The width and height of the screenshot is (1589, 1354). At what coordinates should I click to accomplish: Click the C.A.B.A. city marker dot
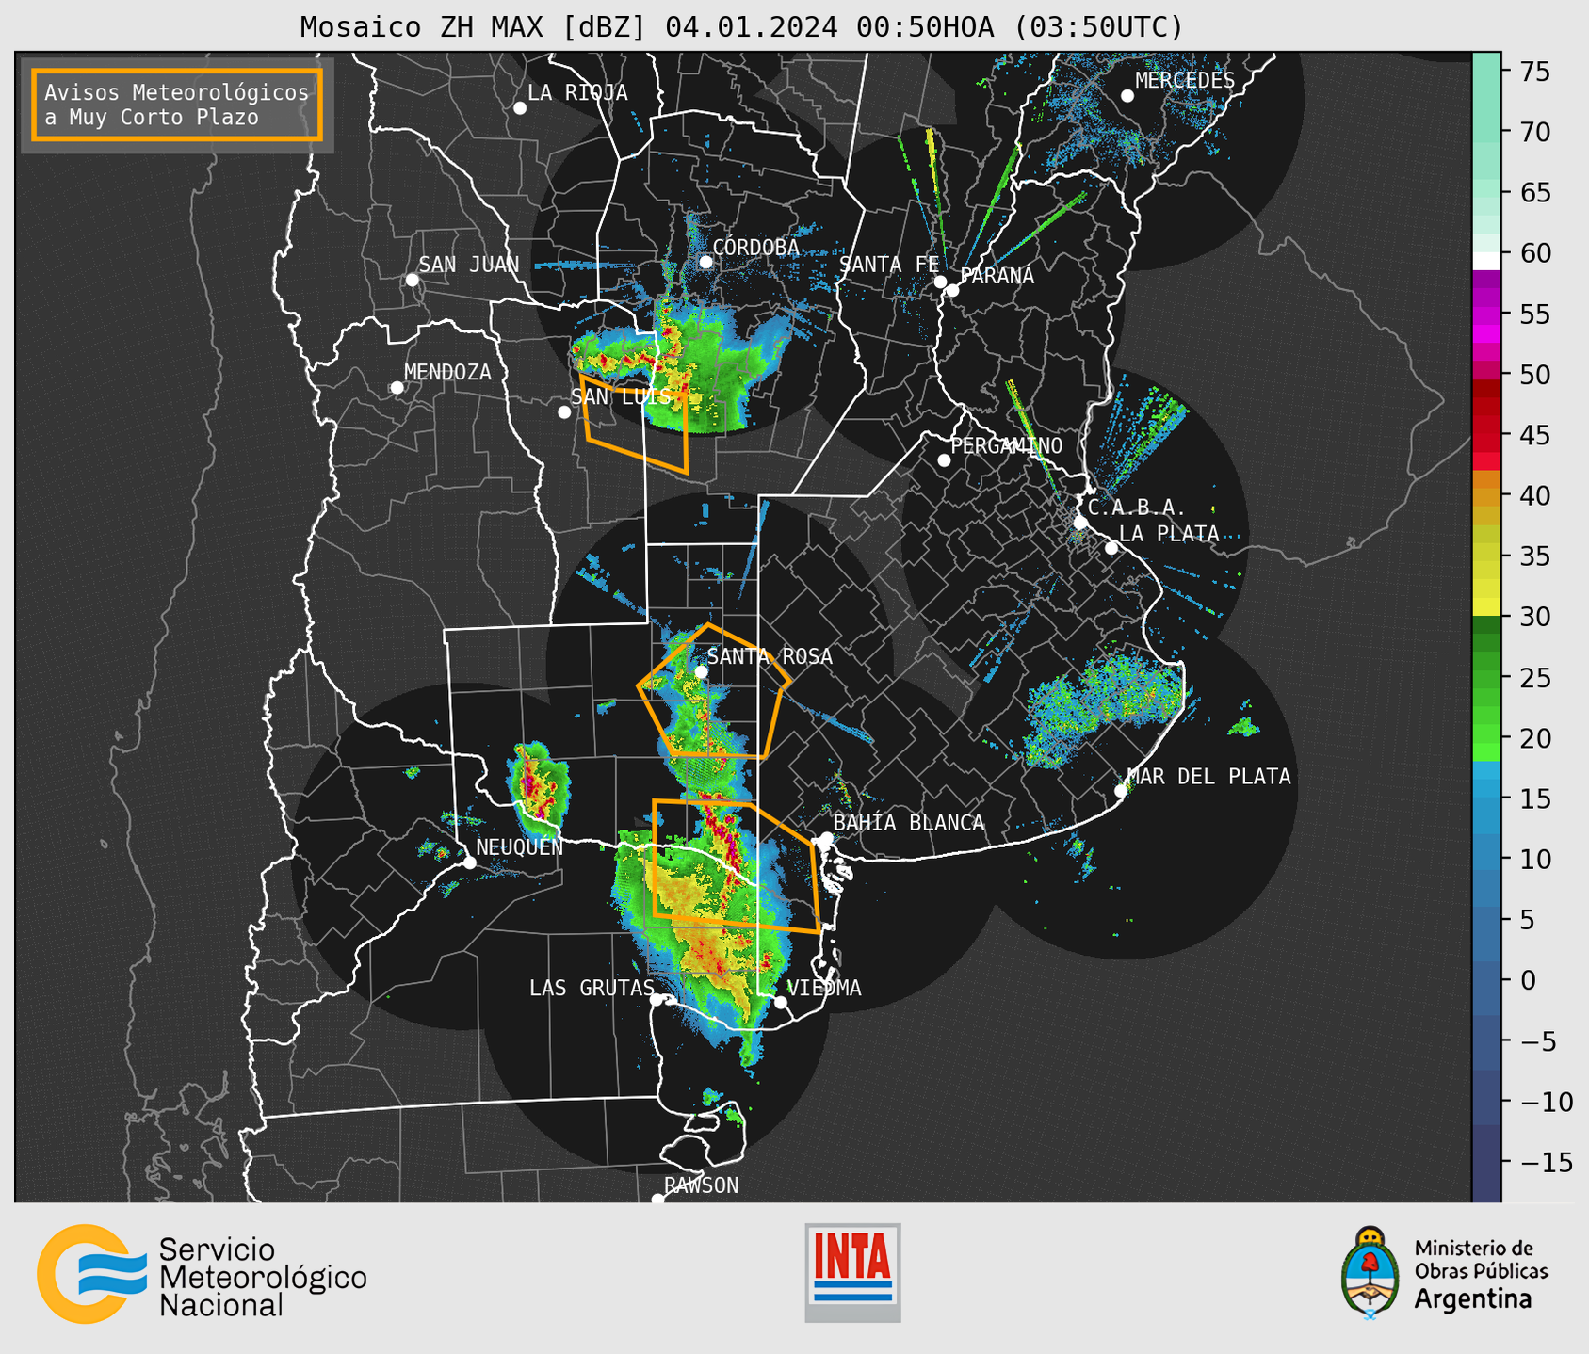(1081, 523)
